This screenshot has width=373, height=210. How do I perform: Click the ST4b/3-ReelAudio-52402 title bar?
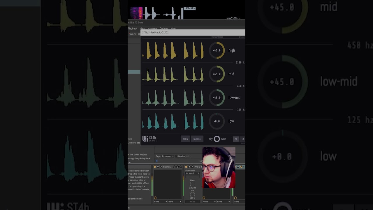(x=193, y=32)
